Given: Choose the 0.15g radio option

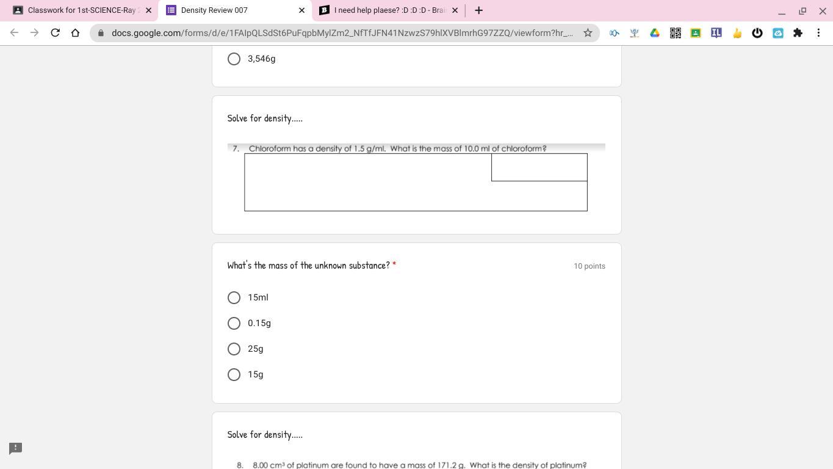Looking at the screenshot, I should 234,323.
